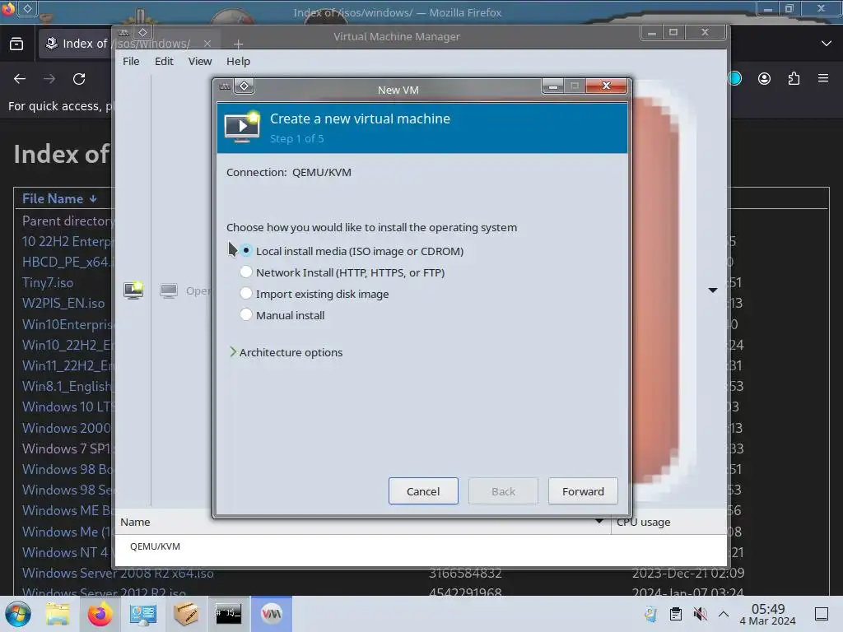Click New VM window menu icon
This screenshot has height=632, width=843.
click(225, 86)
